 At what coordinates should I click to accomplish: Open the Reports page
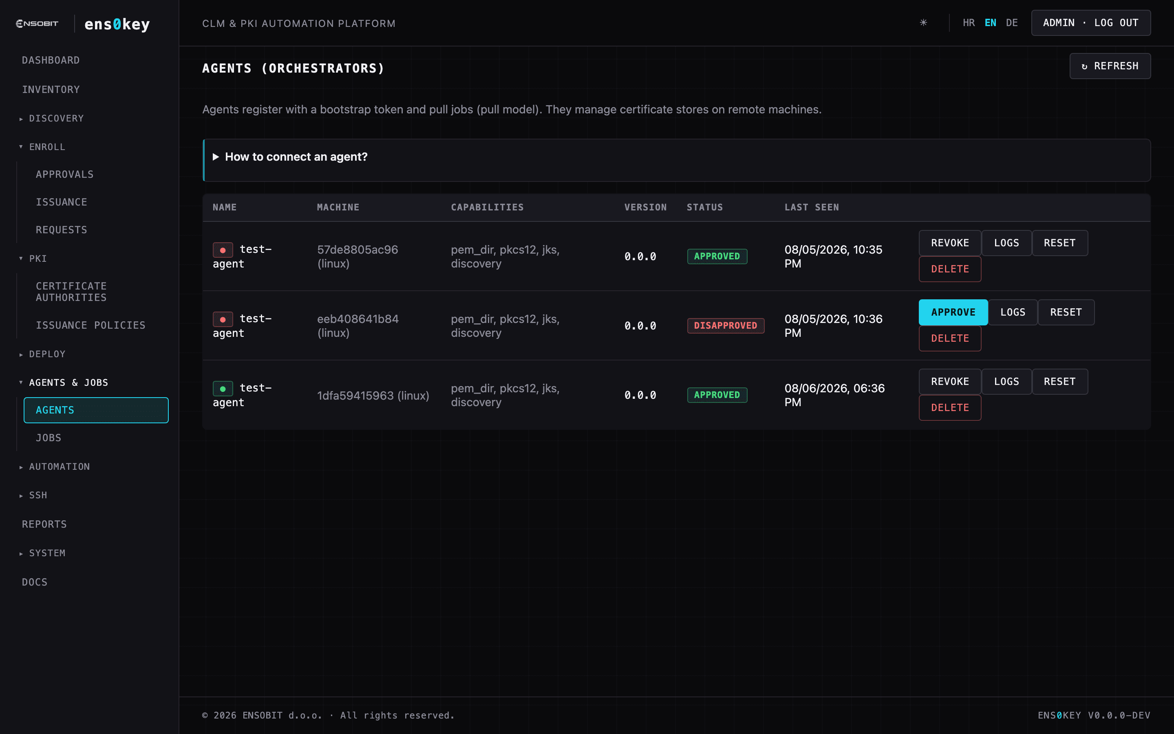click(44, 524)
